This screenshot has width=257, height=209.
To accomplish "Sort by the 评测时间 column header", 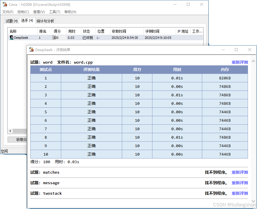I will coord(160,31).
